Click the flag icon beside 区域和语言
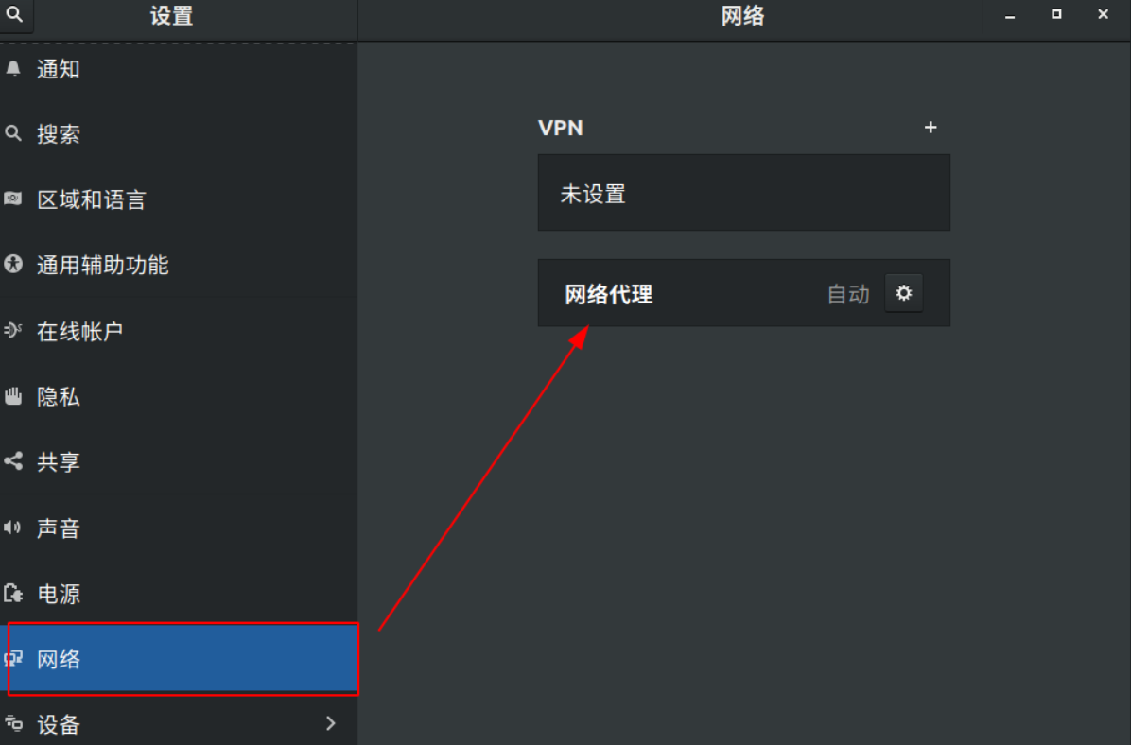Image resolution: width=1131 pixels, height=745 pixels. tap(13, 199)
